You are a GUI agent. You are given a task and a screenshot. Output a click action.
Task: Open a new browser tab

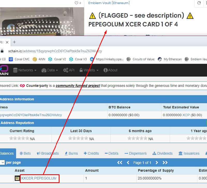tap(14, 42)
